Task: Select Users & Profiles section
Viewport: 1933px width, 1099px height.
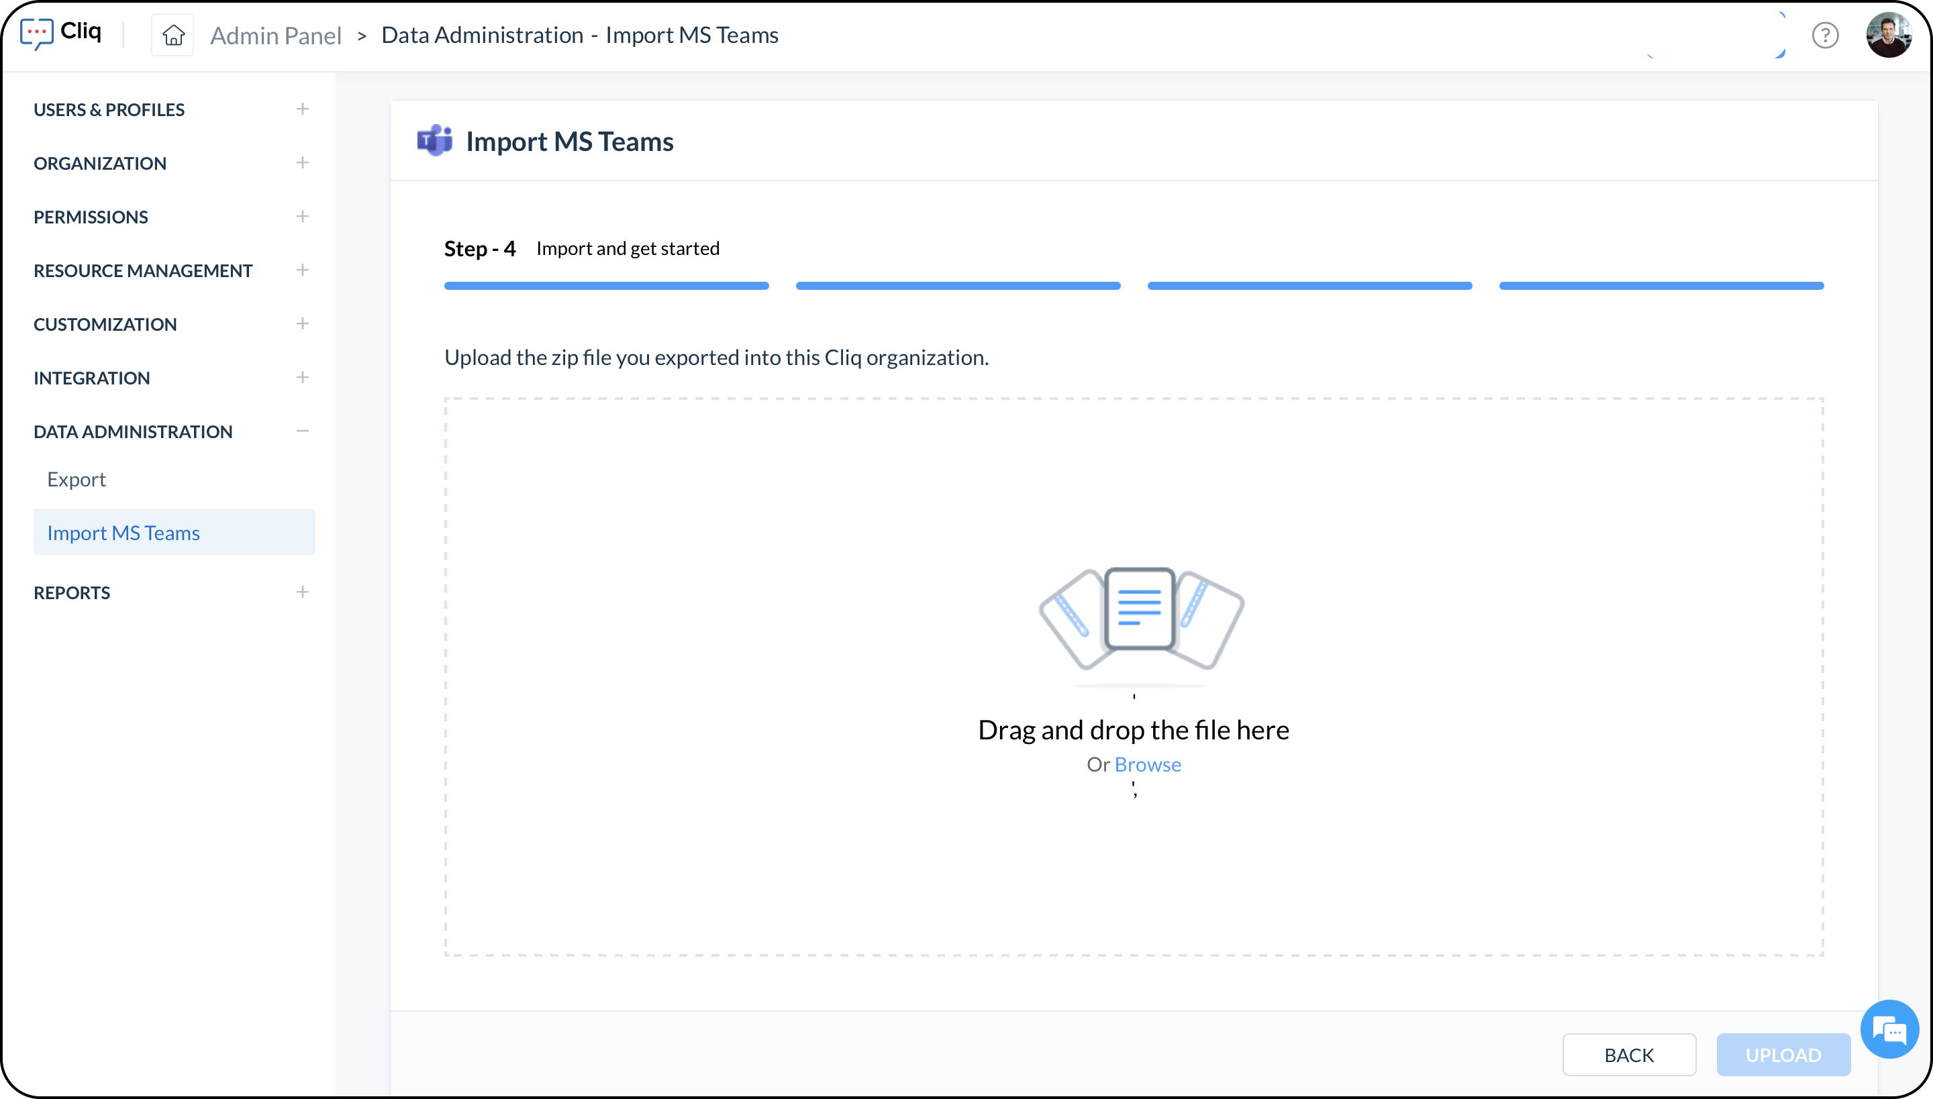Action: pos(109,109)
